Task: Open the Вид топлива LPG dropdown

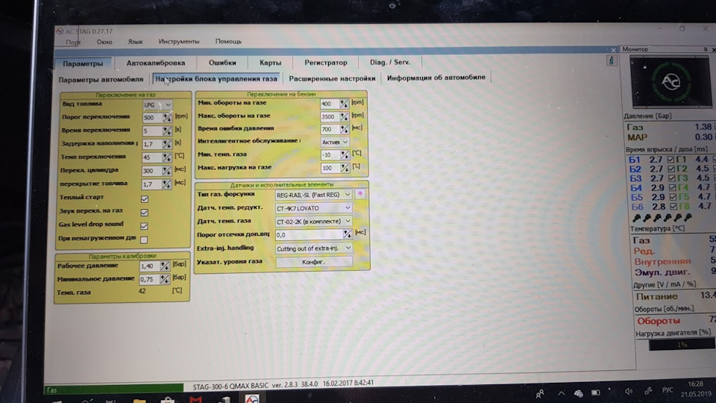Action: click(157, 104)
